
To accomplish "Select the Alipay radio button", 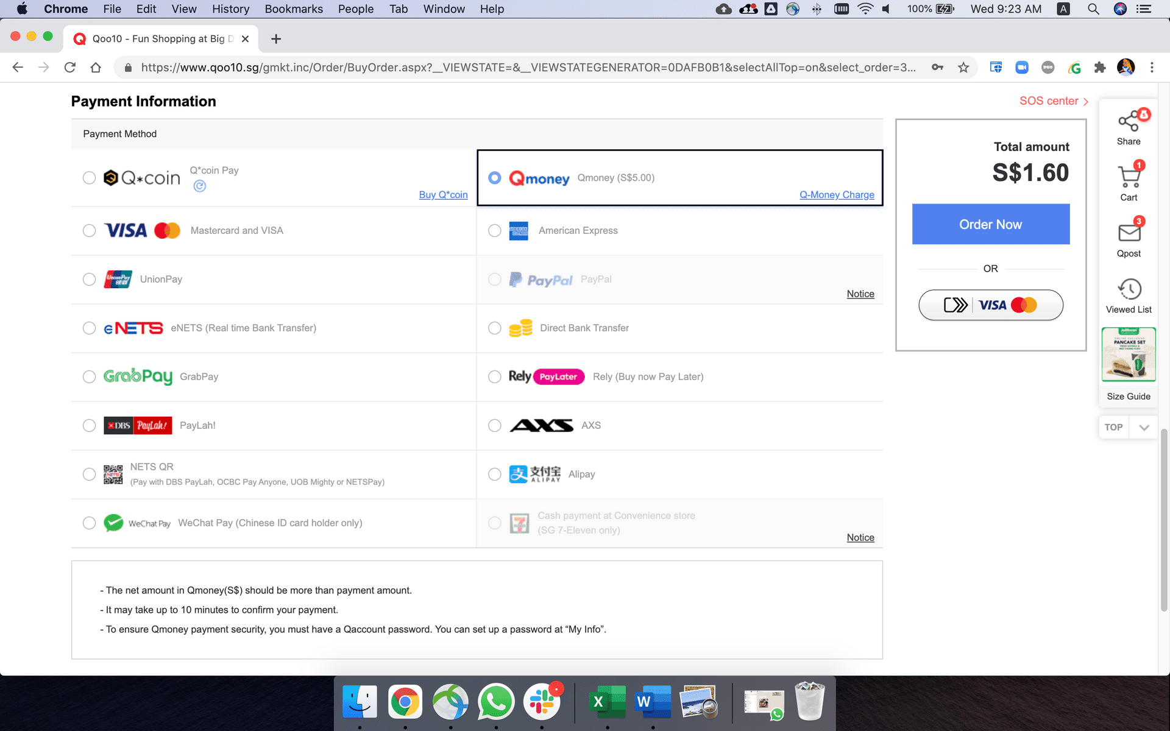I will point(495,475).
